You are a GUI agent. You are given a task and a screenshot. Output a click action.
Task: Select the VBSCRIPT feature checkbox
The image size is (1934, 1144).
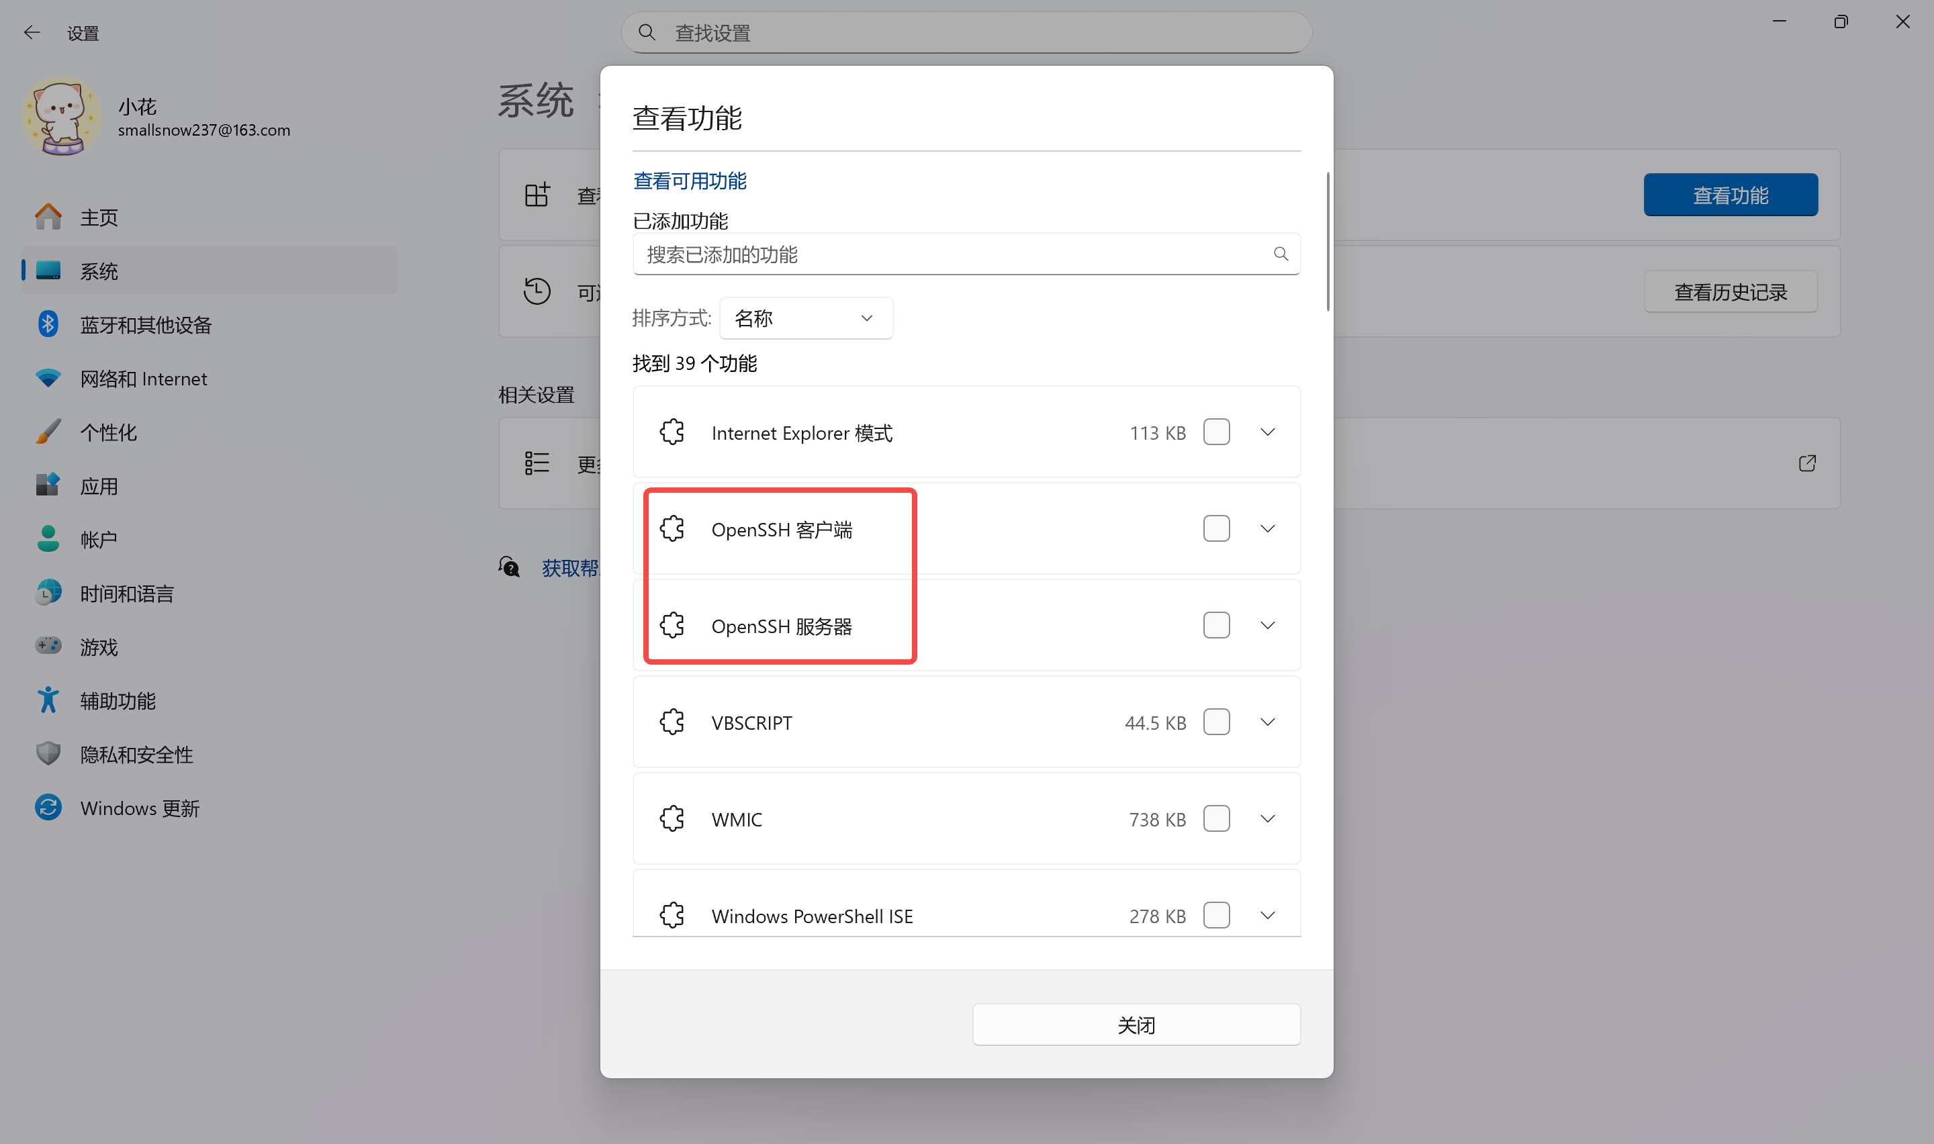(x=1215, y=722)
